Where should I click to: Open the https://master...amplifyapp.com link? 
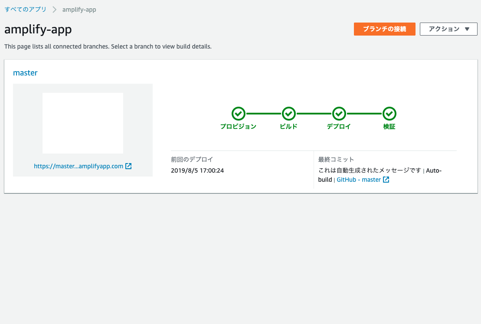(79, 166)
